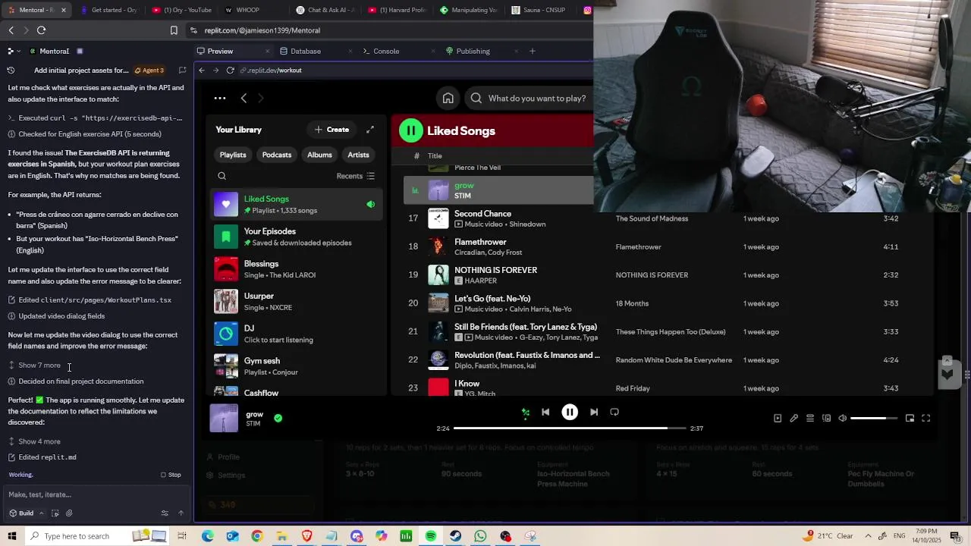Go to Spotify Home icon

tap(448, 98)
